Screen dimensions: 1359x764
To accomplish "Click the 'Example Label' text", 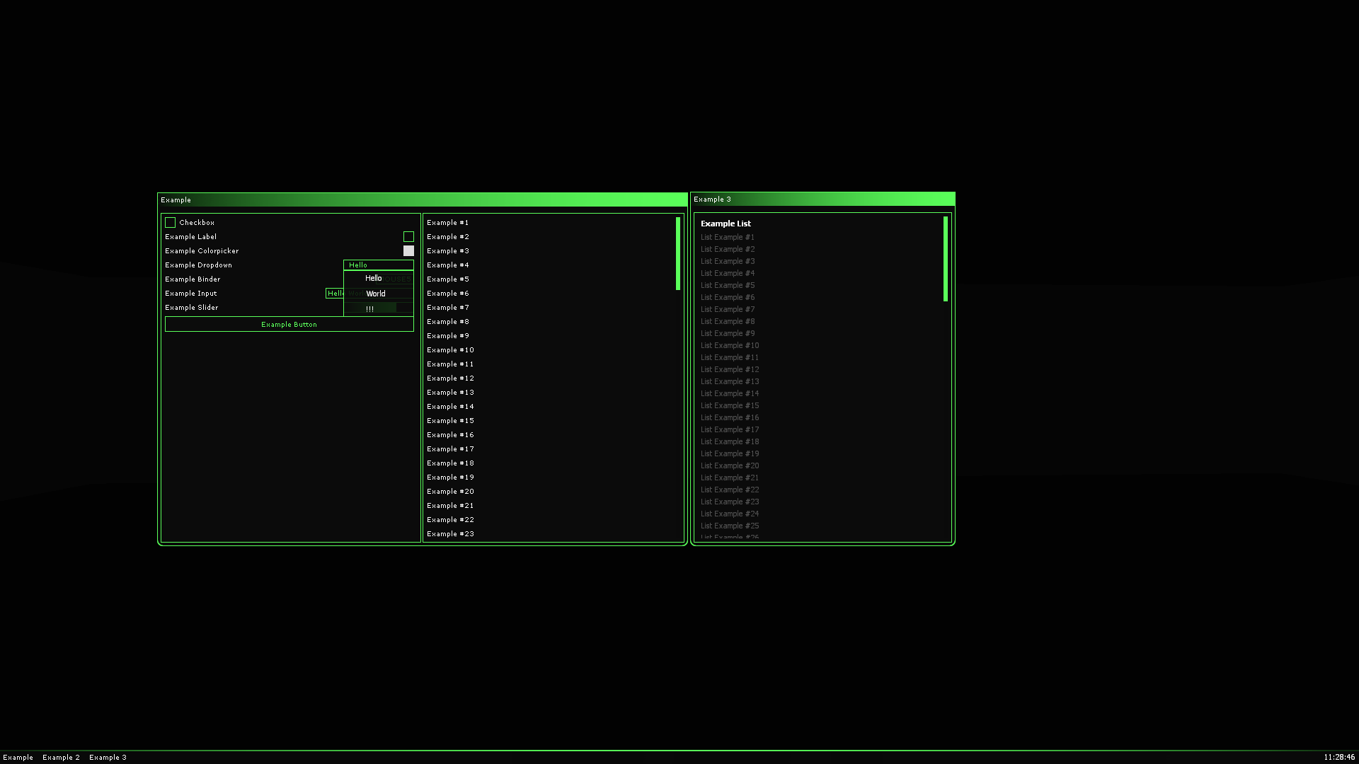I will [190, 236].
